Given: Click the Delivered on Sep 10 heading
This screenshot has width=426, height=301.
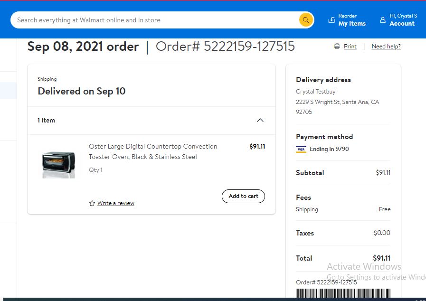Looking at the screenshot, I should pos(82,91).
